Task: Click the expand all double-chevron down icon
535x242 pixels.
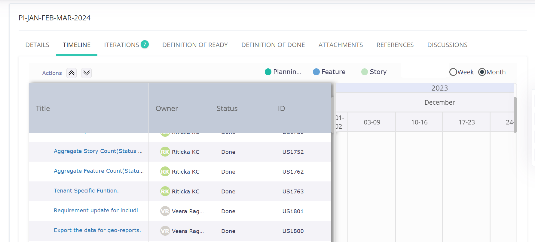Action: (87, 73)
